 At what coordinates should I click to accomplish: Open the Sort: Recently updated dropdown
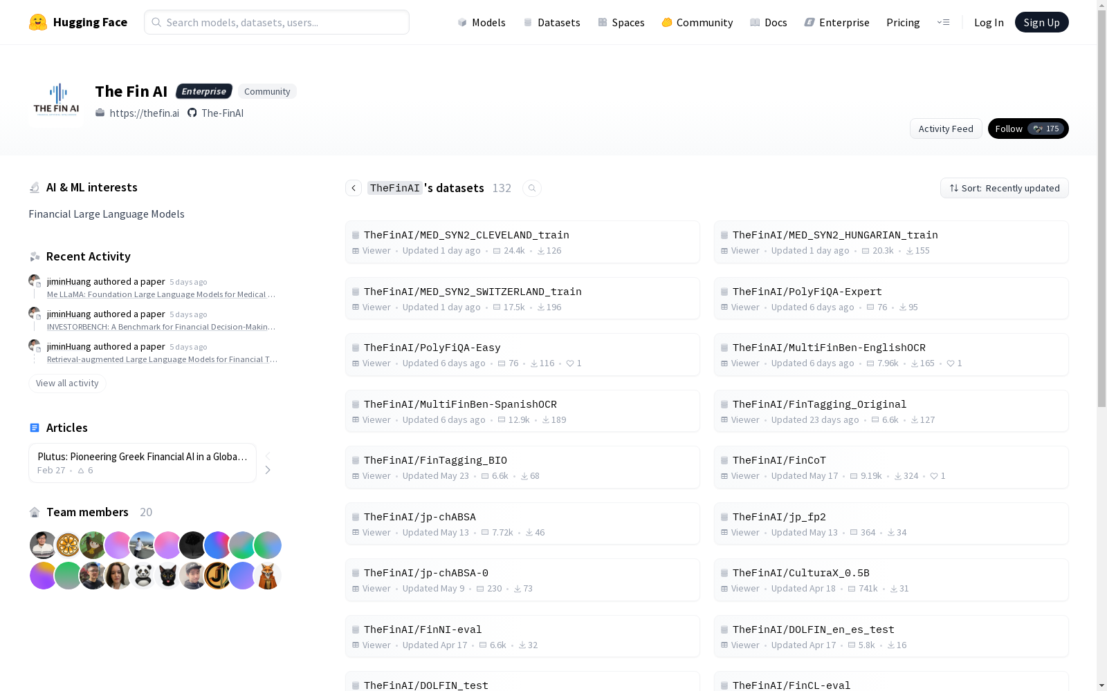(x=1004, y=188)
